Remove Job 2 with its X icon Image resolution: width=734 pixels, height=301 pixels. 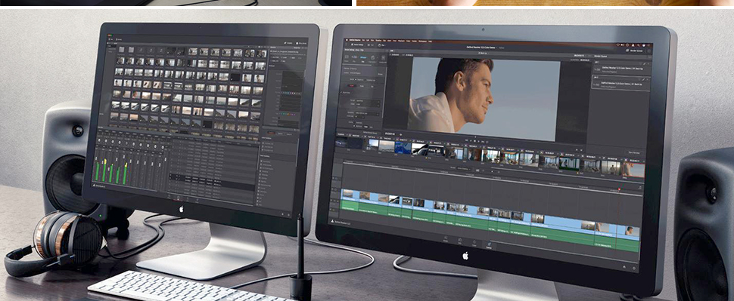[648, 79]
